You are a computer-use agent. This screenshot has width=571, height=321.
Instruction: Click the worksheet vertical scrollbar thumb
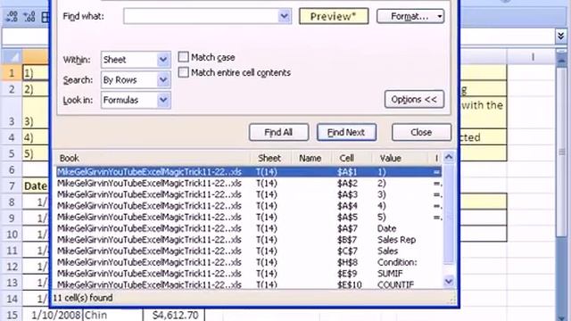[562, 152]
